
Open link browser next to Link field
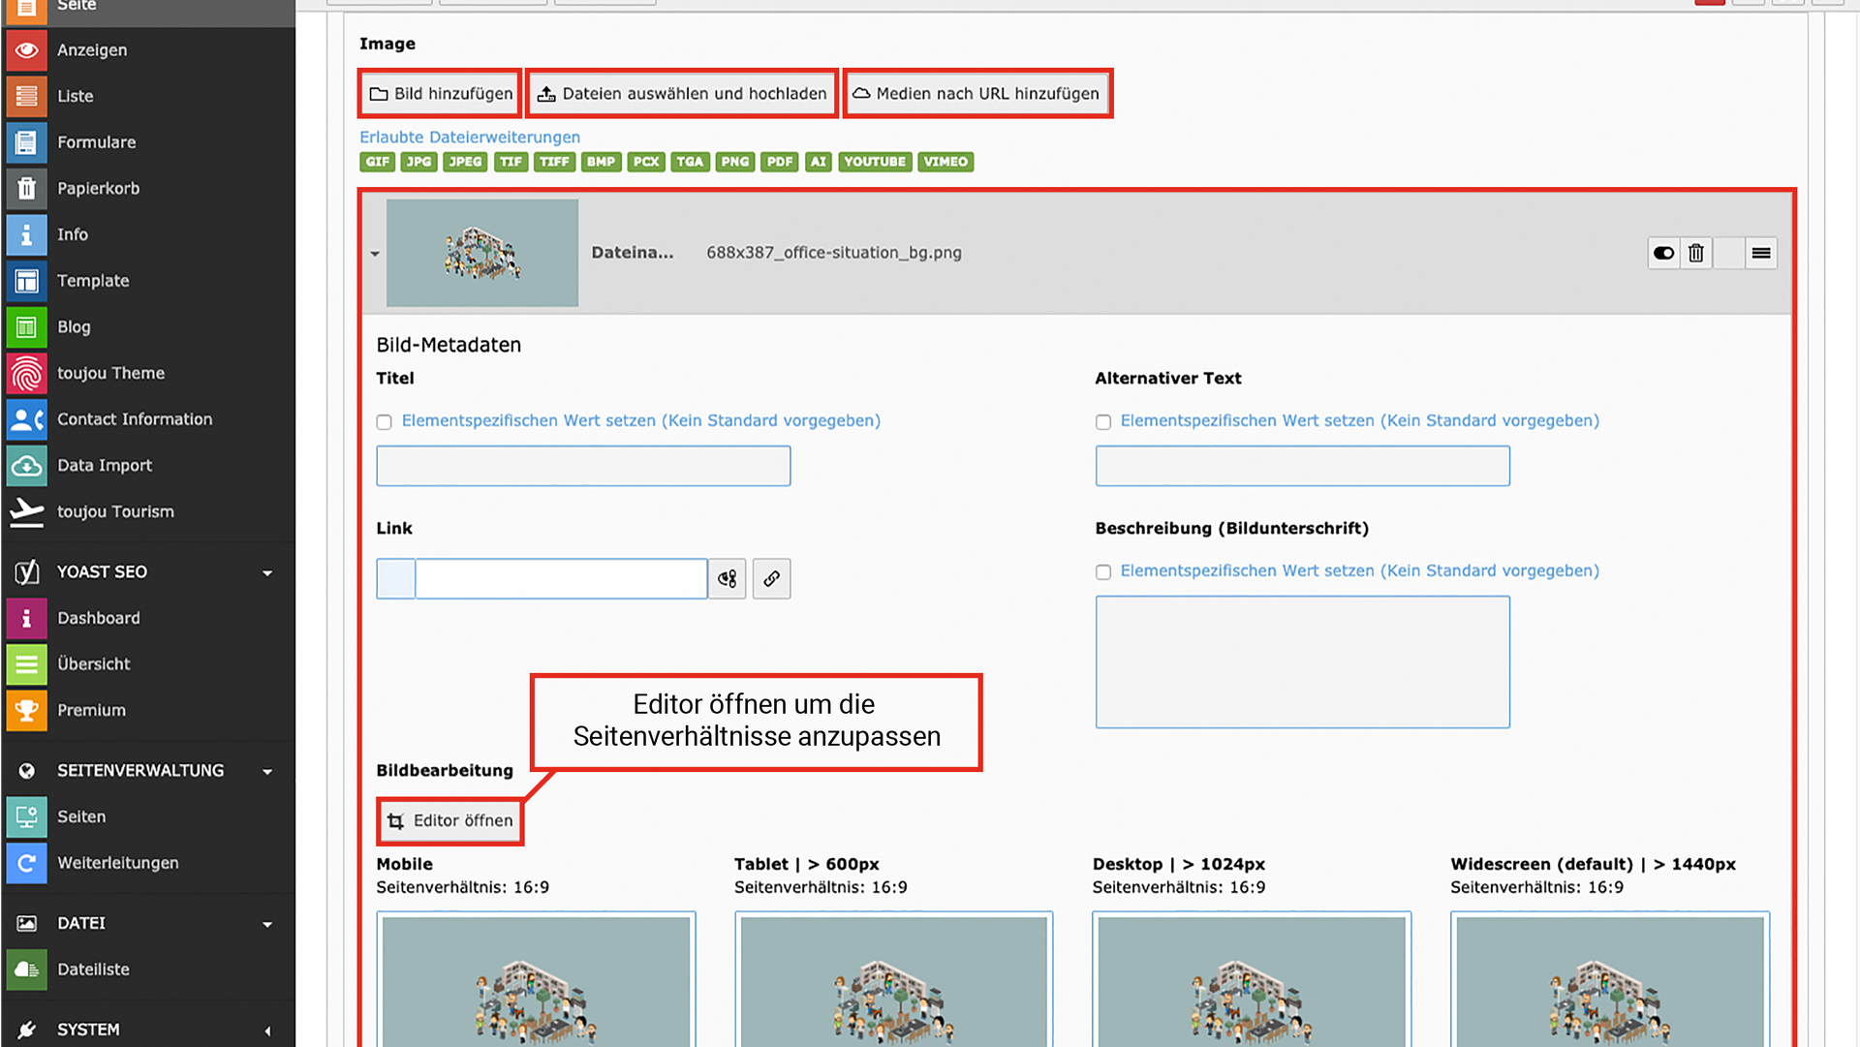[771, 578]
